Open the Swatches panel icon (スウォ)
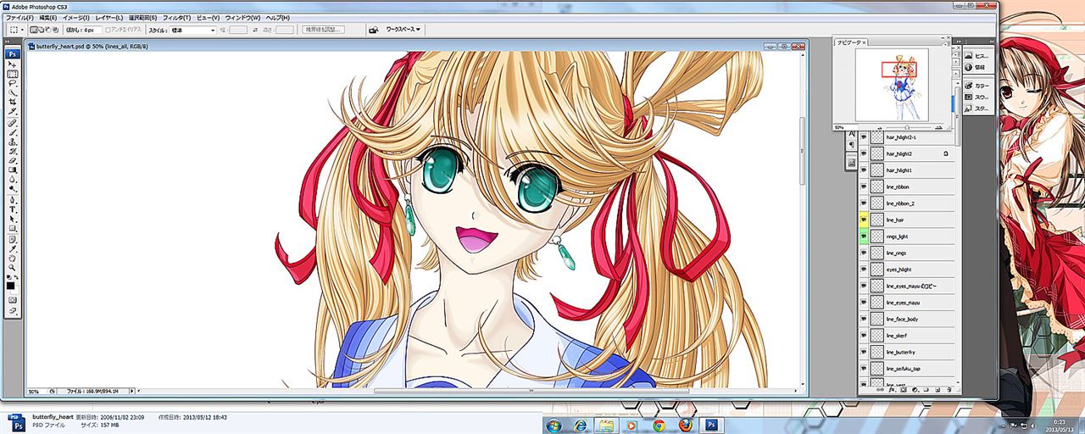This screenshot has height=434, width=1085. click(x=976, y=97)
